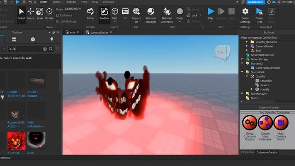The image size is (295, 166).
Task: Open the Toolbox panel menu chevron
Action: pos(50,32)
